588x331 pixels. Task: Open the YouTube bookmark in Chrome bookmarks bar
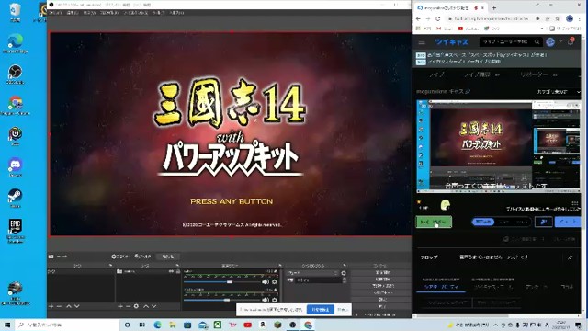469,29
